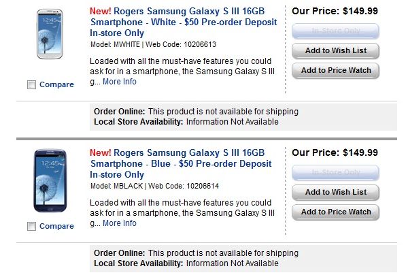
Task: Click the $149.99 price of the blue phone
Action: (360, 152)
